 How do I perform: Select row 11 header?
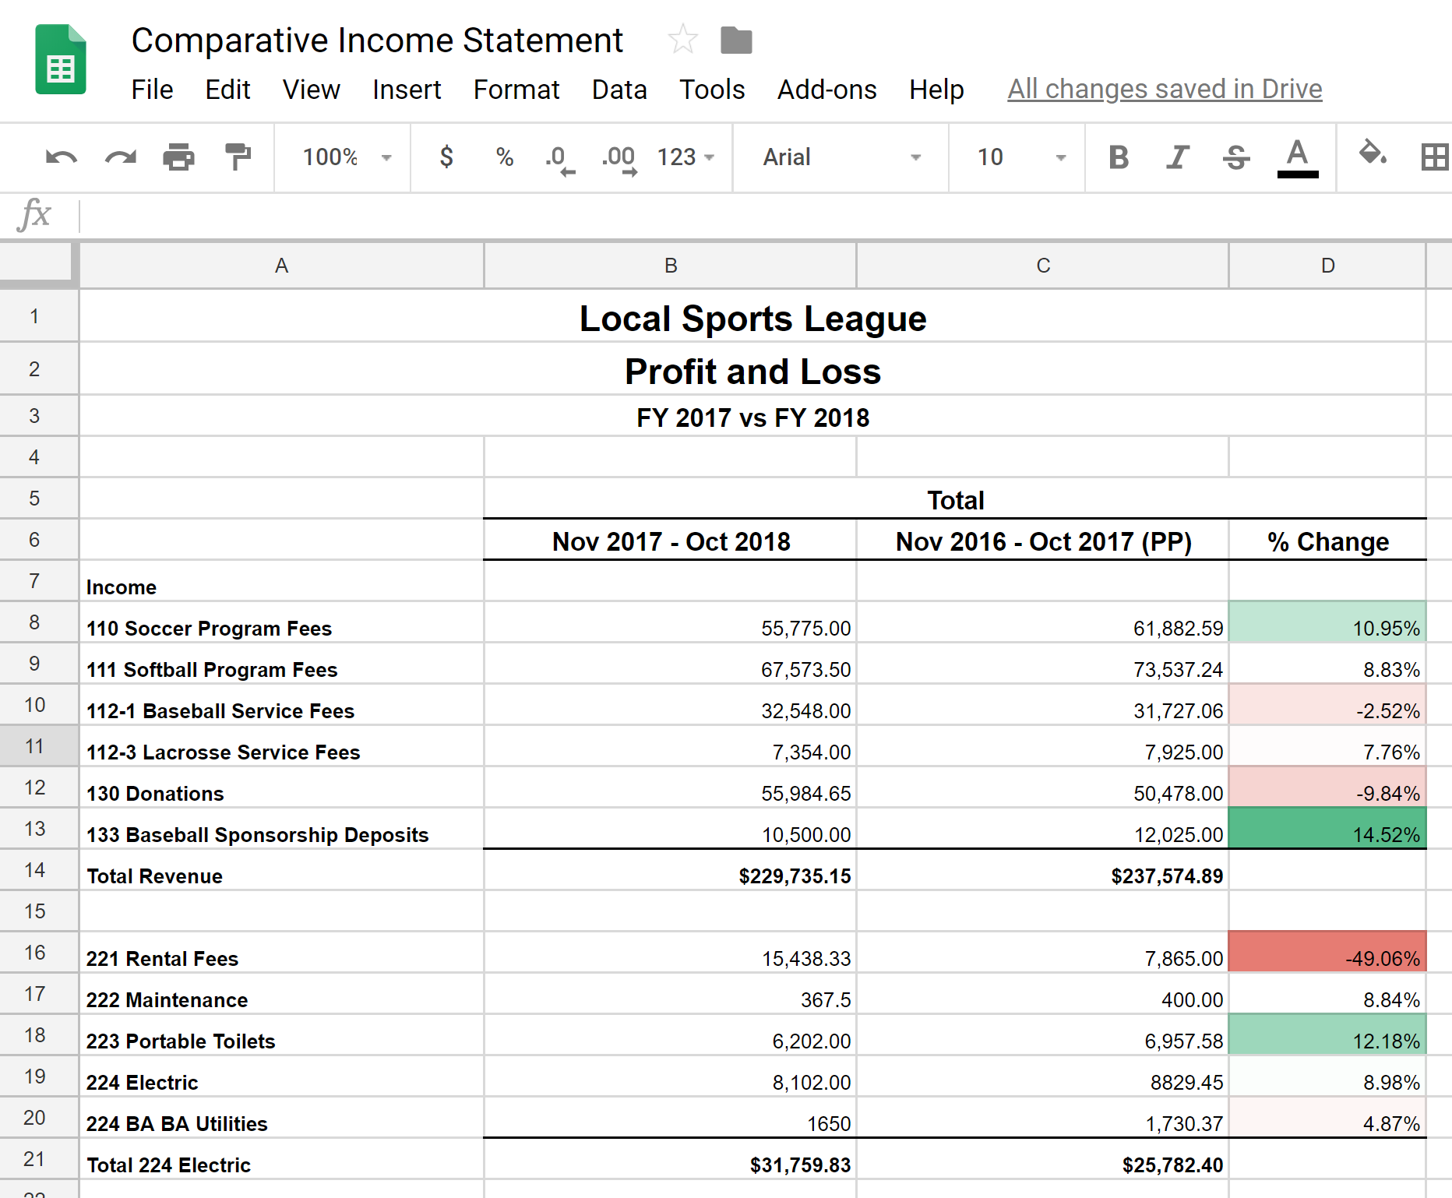point(38,746)
